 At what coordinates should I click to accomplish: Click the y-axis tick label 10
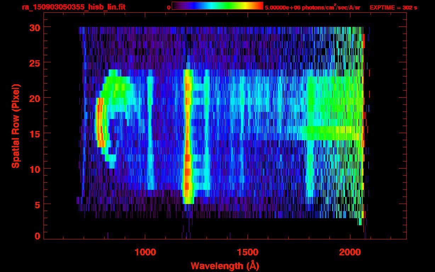pos(34,169)
